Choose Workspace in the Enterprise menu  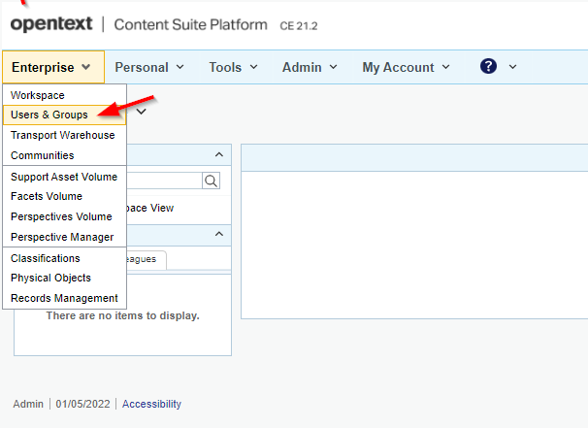pos(37,95)
